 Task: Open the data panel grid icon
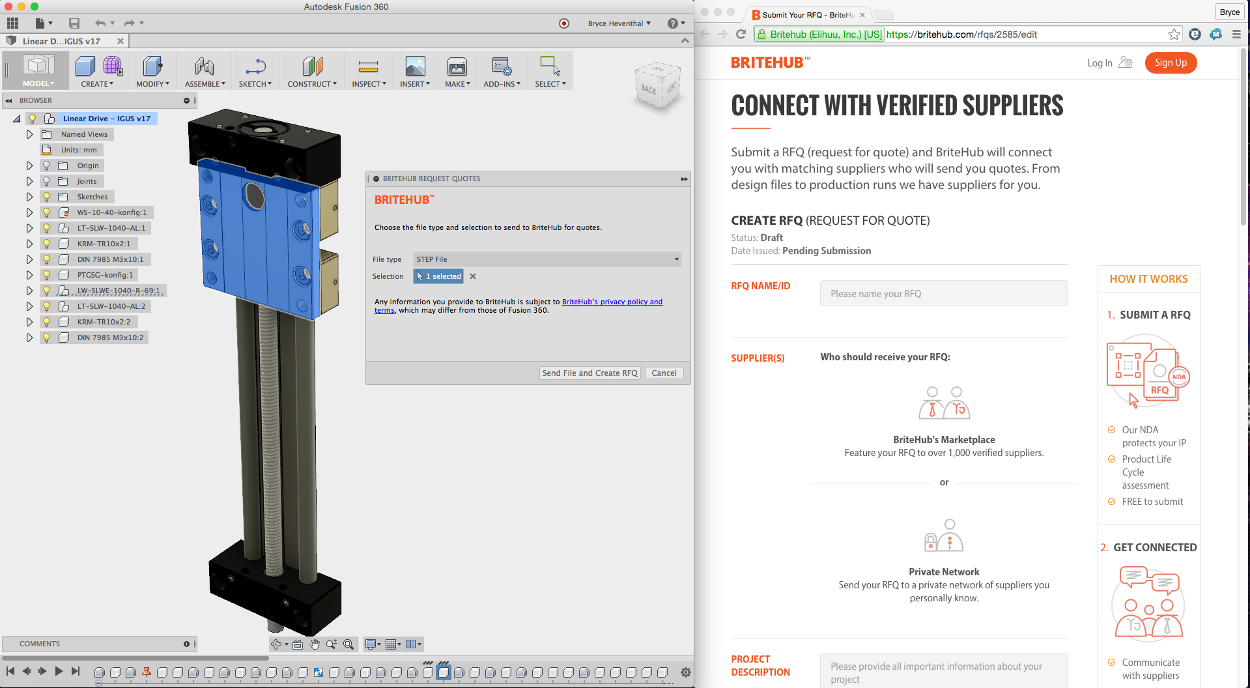click(x=12, y=23)
